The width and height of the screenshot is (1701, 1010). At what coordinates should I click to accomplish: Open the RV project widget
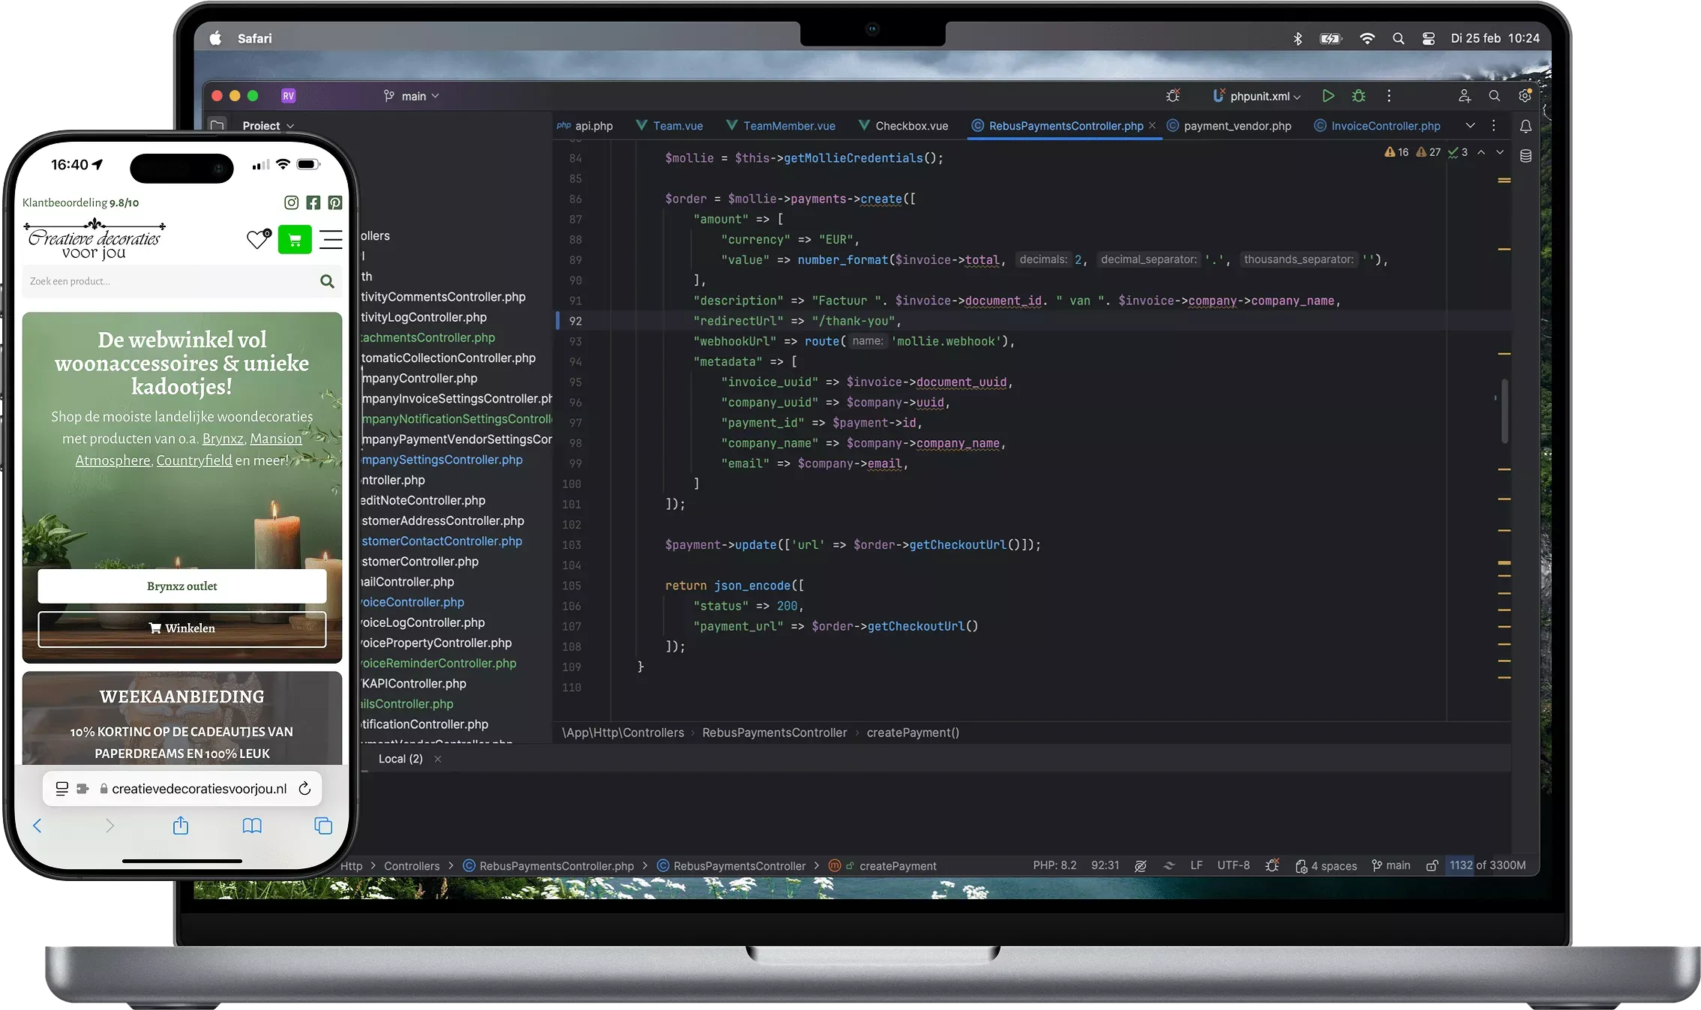click(x=289, y=96)
